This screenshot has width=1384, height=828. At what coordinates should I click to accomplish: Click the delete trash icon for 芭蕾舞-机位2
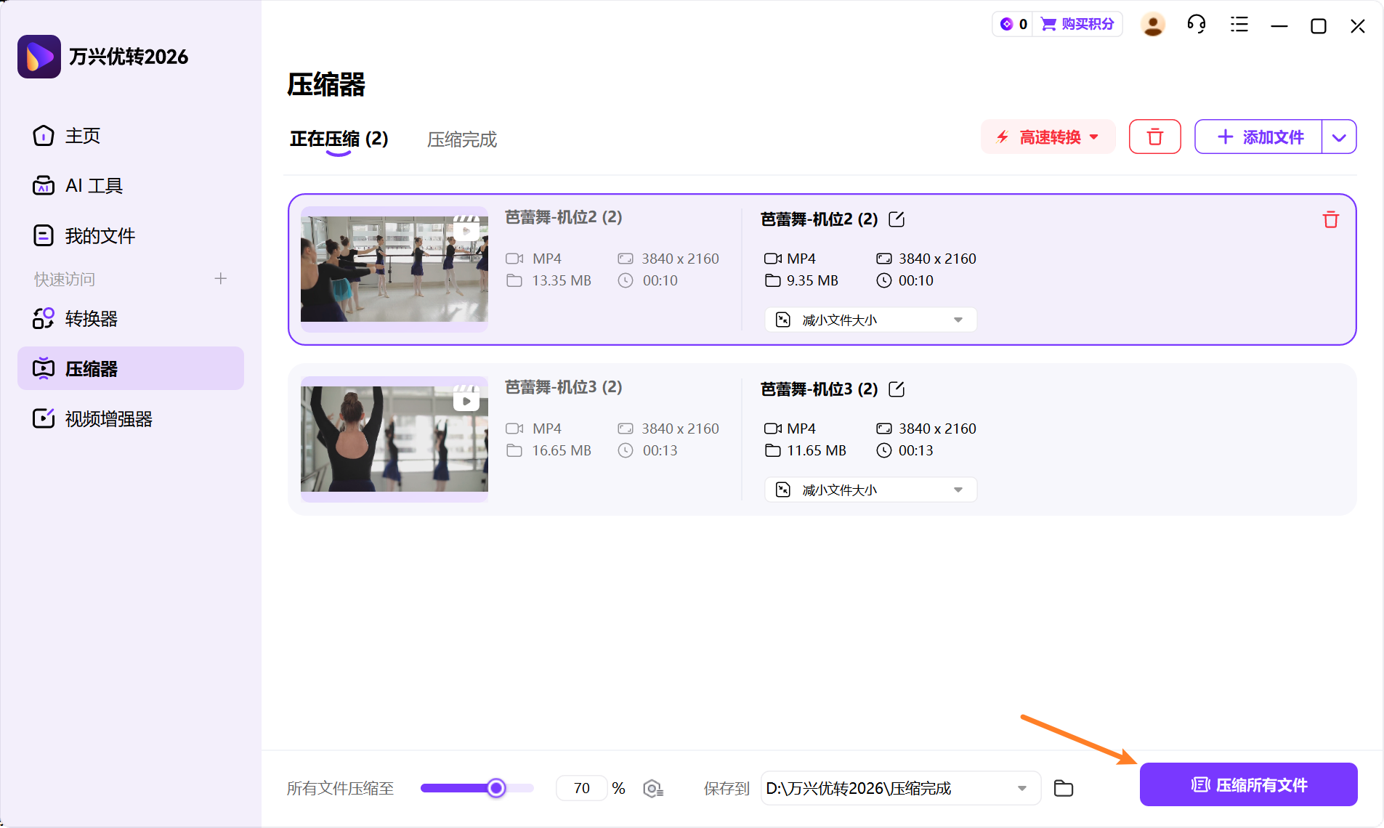pos(1330,219)
